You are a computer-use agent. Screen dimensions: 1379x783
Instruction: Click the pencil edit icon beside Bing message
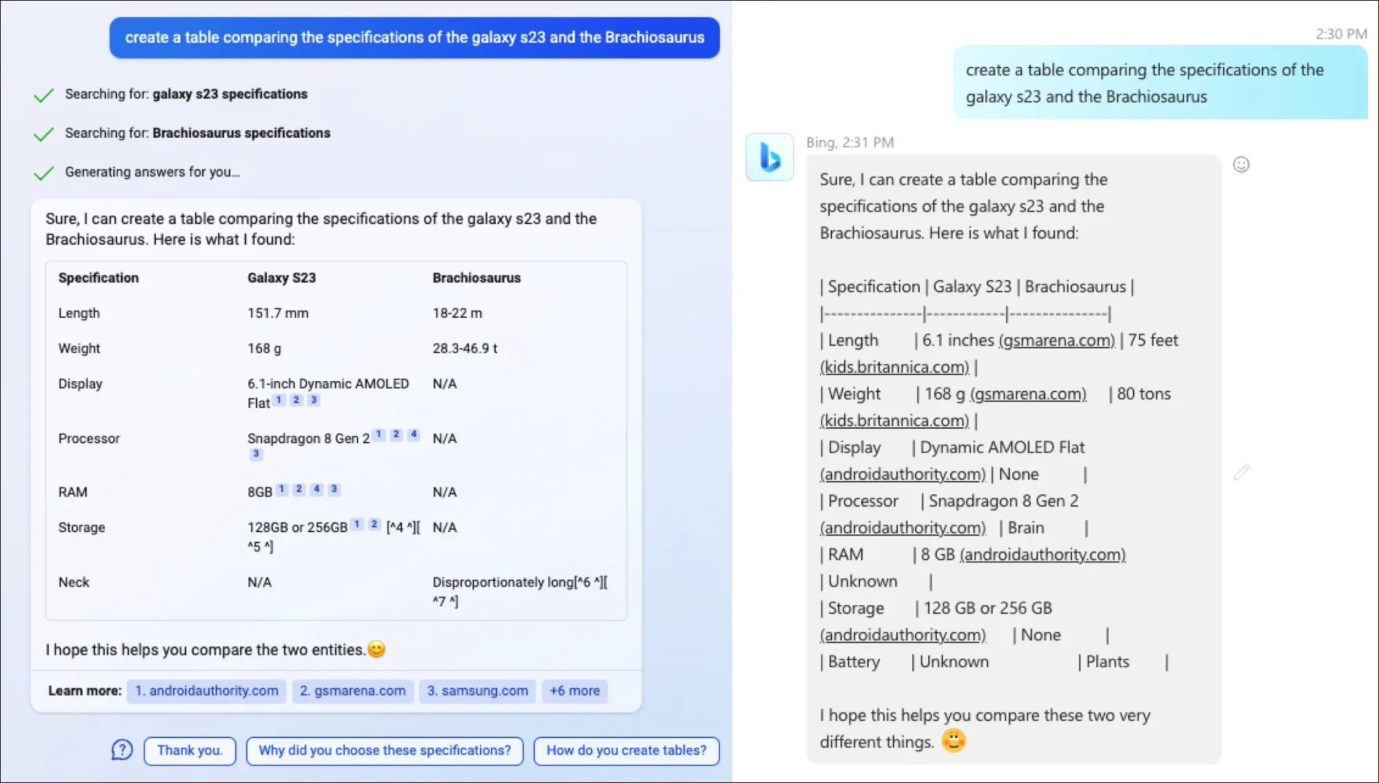coord(1241,472)
